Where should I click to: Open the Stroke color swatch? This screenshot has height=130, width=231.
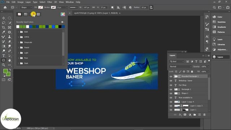[x=53, y=7]
